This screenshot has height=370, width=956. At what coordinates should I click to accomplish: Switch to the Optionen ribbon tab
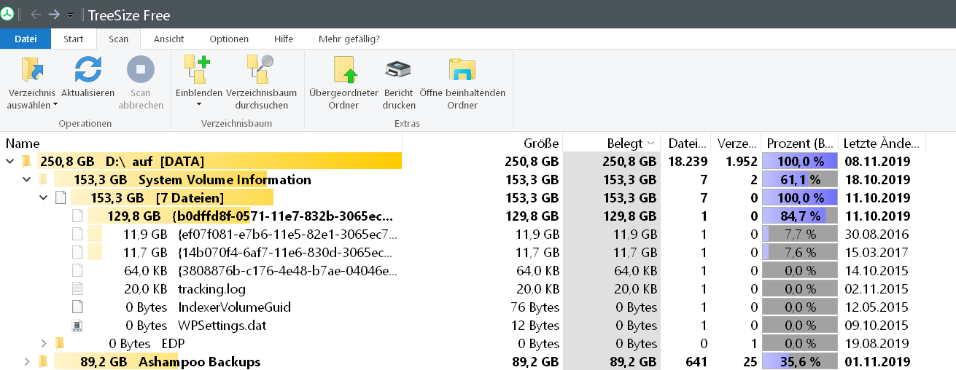coord(229,39)
